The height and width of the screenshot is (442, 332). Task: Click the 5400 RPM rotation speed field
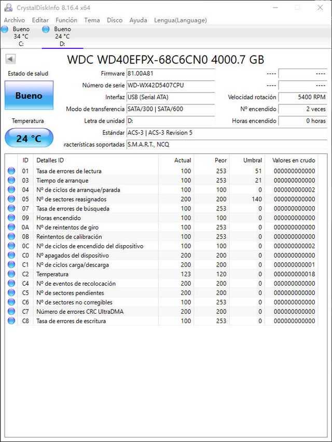pos(303,97)
